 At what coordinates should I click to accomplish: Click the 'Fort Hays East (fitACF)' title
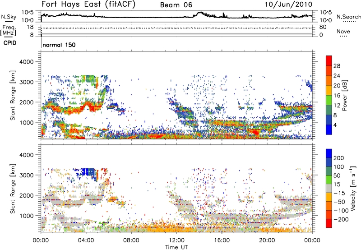tap(88, 4)
